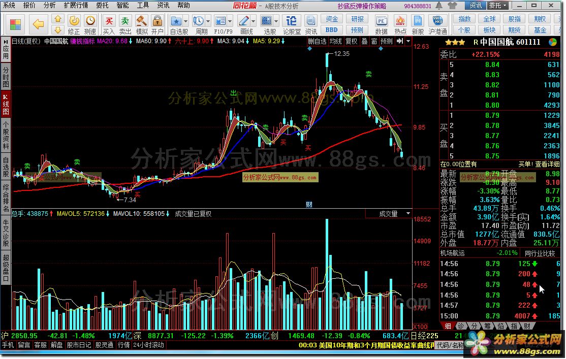This screenshot has height=359, width=566.
Task: Expand the chart header dropdown arrow
Action: (x=408, y=41)
